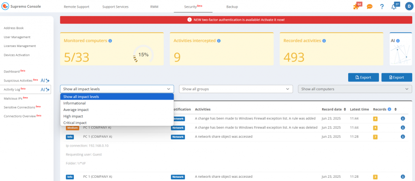Open Devices Activation
The height and width of the screenshot is (181, 415).
(x=17, y=55)
